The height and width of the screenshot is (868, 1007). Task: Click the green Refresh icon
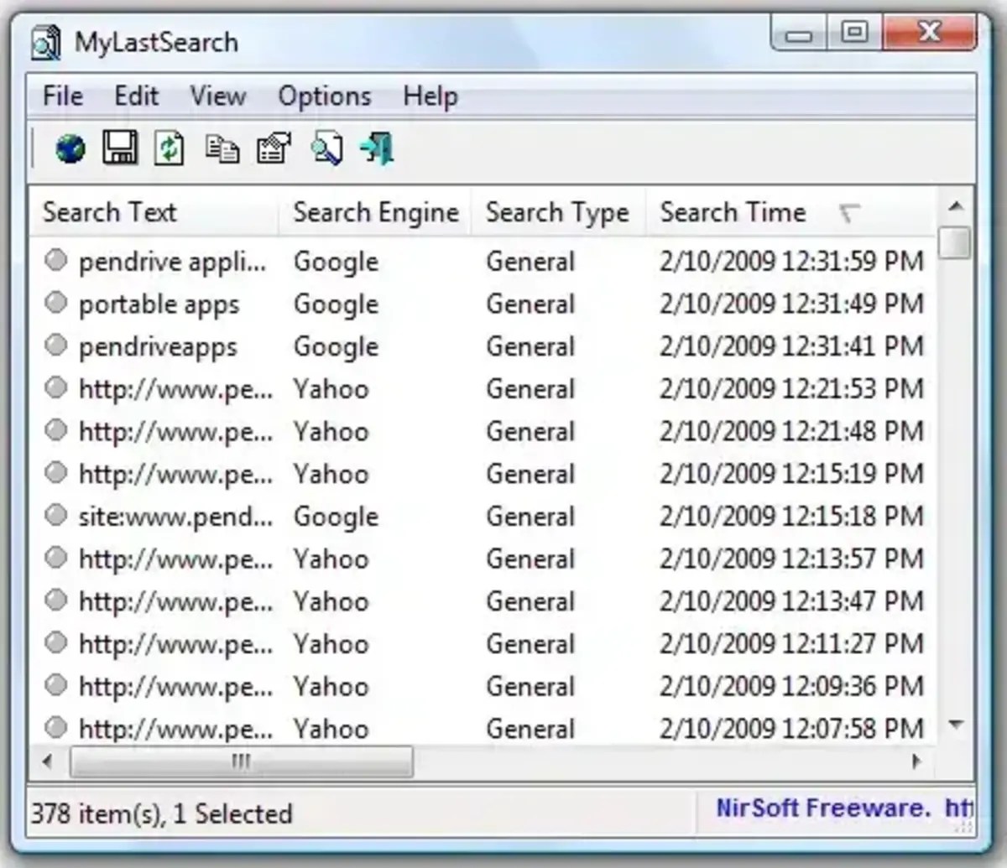pos(170,148)
